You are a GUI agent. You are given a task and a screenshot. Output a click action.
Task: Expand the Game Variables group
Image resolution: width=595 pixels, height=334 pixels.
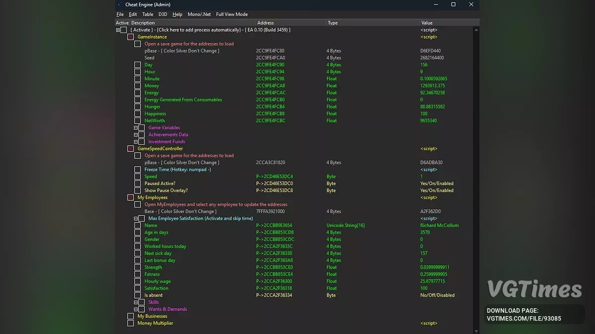click(136, 128)
